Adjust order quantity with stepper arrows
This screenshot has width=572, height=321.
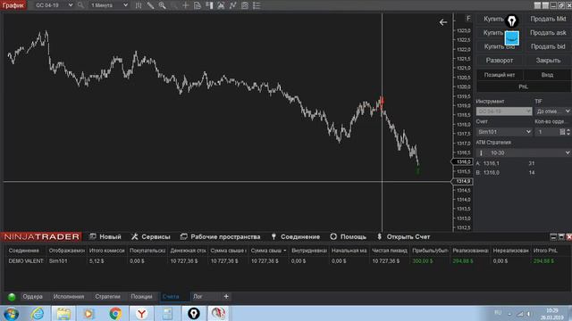click(x=568, y=132)
